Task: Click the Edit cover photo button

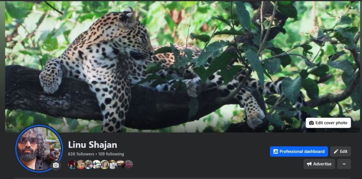Action: [x=328, y=123]
